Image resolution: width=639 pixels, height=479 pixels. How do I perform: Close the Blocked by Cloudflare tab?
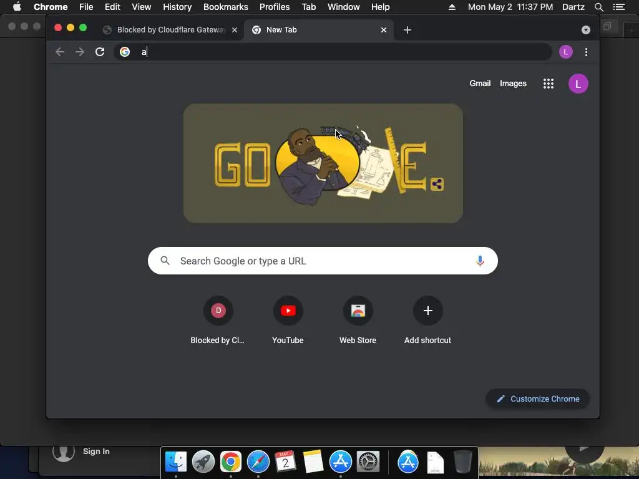[235, 30]
